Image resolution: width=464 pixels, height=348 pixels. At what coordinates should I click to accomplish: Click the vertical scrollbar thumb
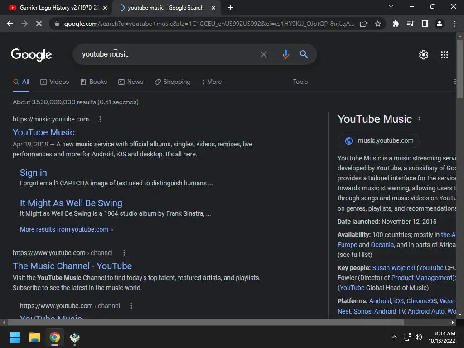460,69
